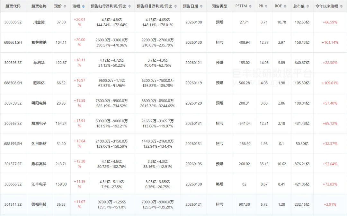
Task: Click net profit cell 4.3亿~4.8亿
Action: click(x=111, y=20)
